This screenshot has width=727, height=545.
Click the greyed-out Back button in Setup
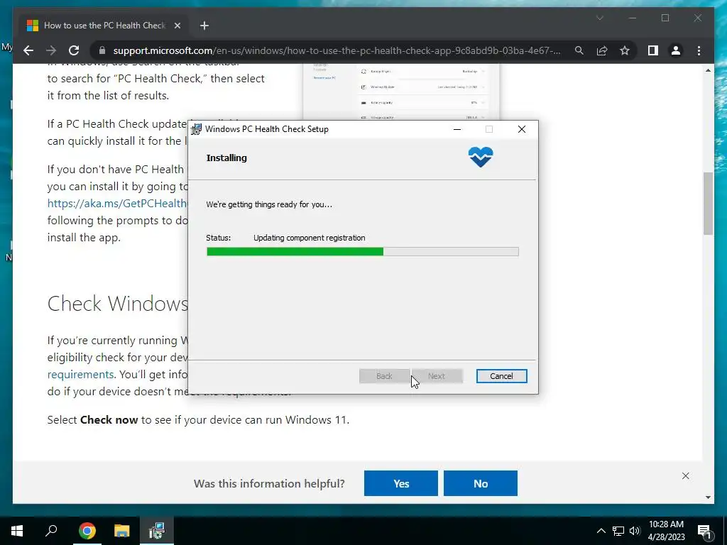[384, 376]
